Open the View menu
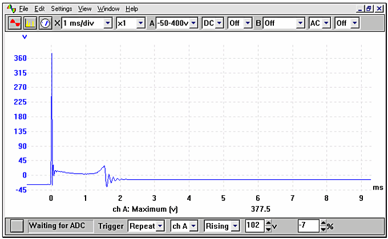This screenshot has width=388, height=239. click(84, 9)
